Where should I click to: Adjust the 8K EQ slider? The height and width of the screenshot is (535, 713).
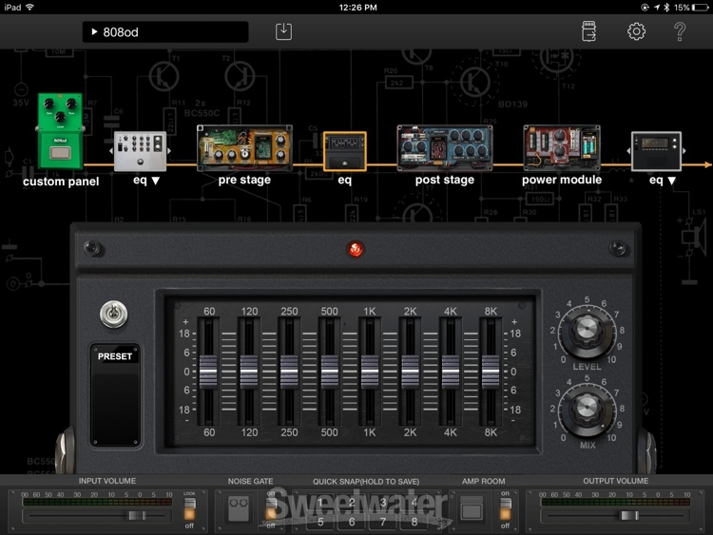[x=491, y=372]
